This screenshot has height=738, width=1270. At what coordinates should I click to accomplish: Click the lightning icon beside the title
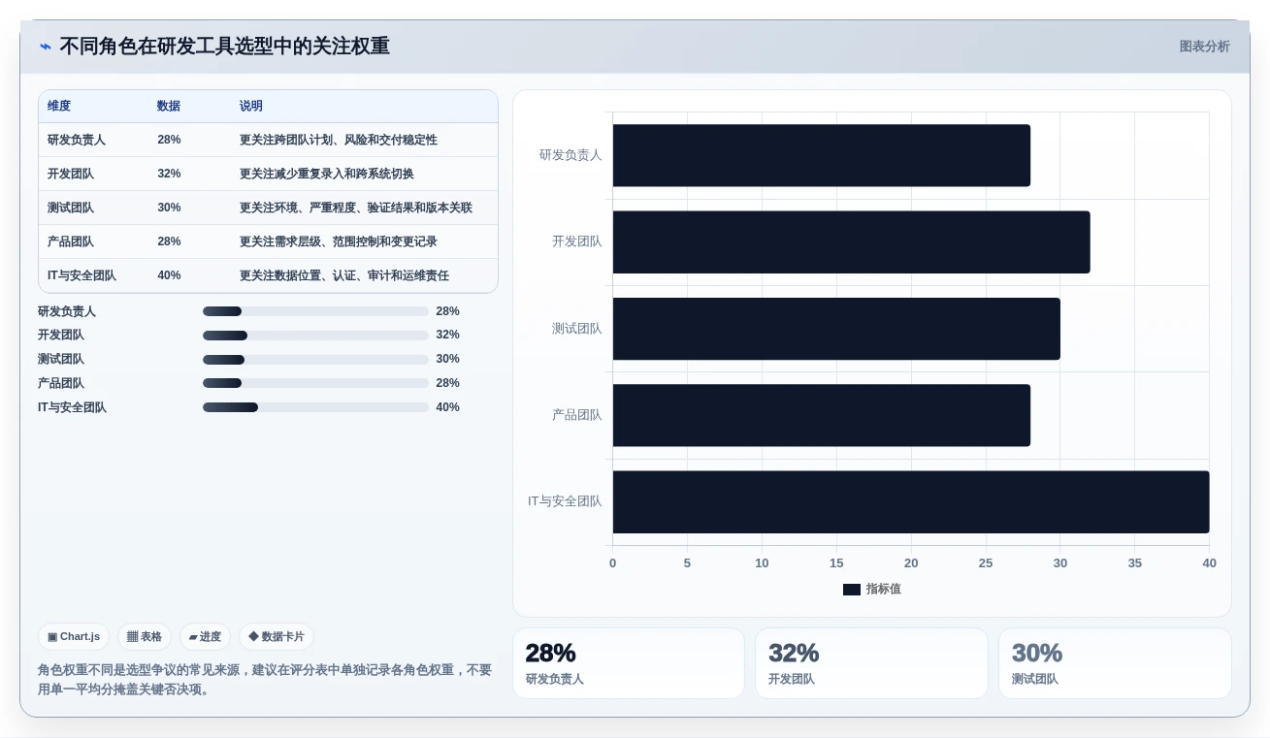tap(46, 47)
